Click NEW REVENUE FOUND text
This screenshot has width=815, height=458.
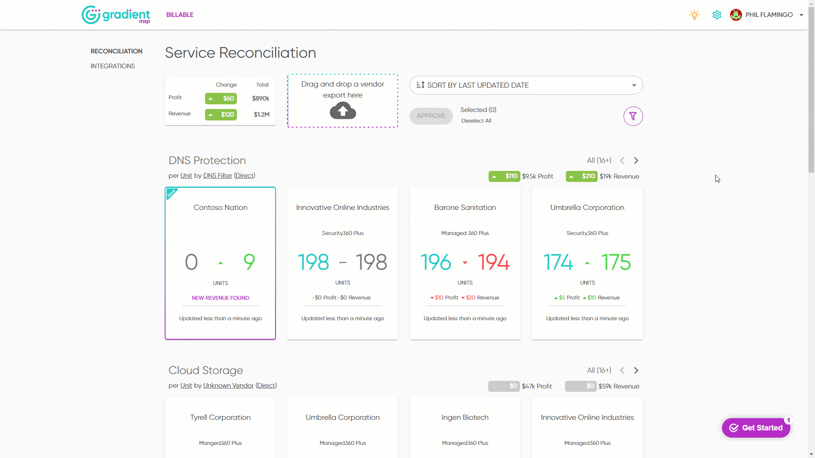click(220, 298)
